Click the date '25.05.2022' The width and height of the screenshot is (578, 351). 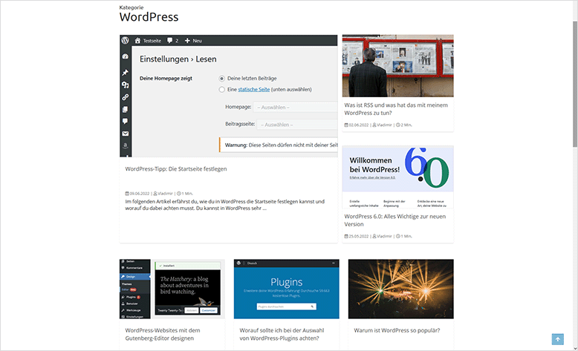[359, 236]
